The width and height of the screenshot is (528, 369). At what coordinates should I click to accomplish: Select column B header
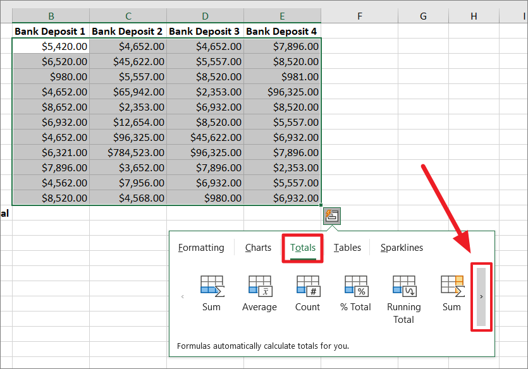click(x=51, y=16)
